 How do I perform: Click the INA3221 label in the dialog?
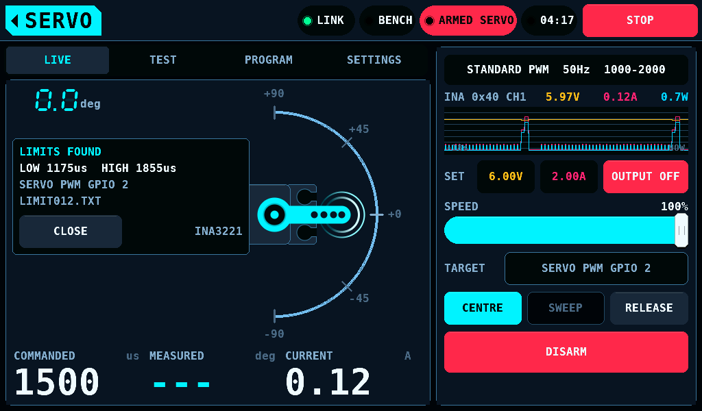219,232
